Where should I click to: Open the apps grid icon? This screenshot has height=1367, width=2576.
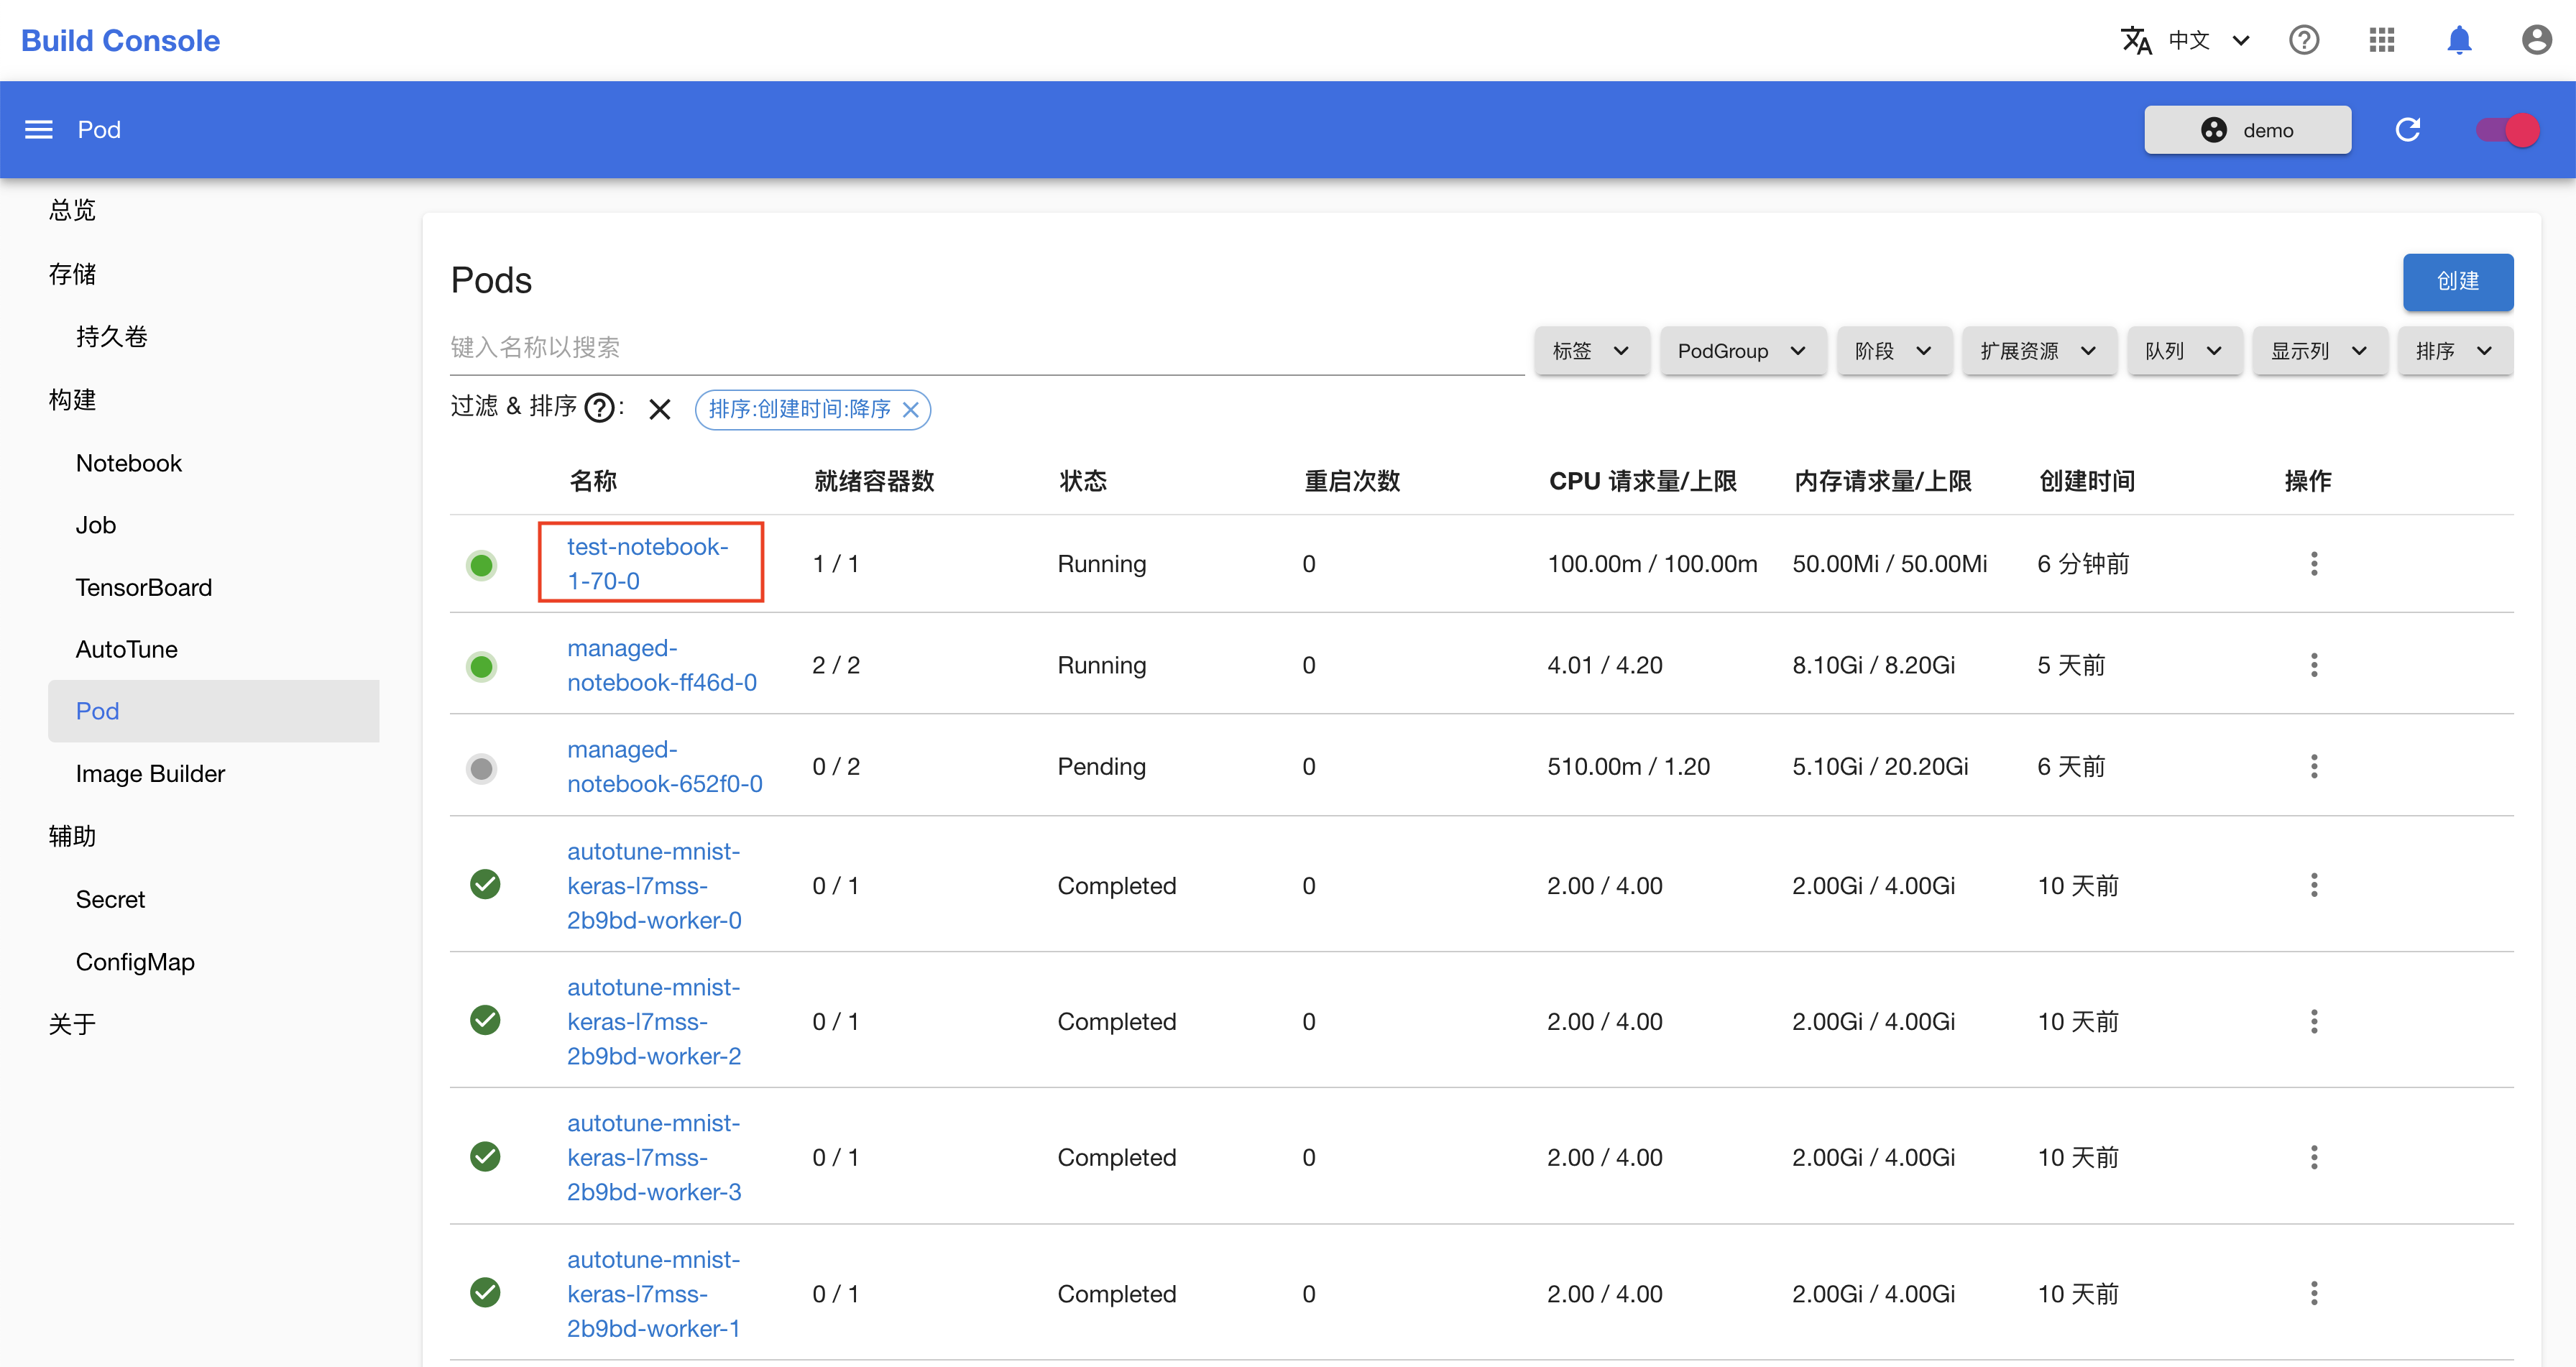click(2382, 40)
